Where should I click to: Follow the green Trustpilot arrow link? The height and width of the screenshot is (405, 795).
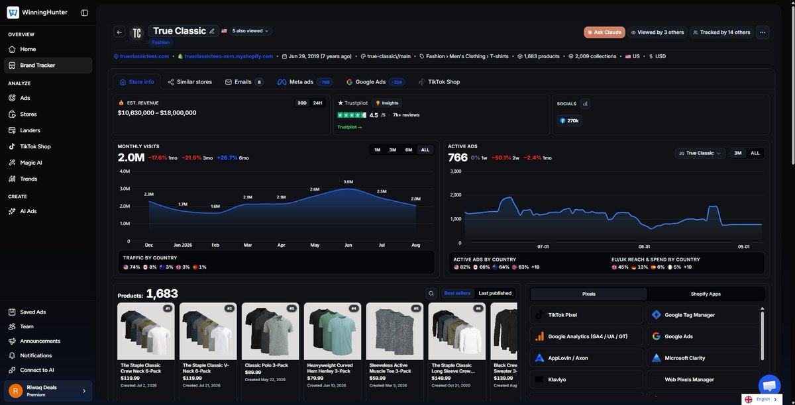tap(350, 127)
